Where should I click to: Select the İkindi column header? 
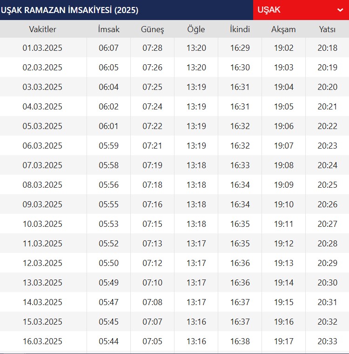pyautogui.click(x=240, y=29)
